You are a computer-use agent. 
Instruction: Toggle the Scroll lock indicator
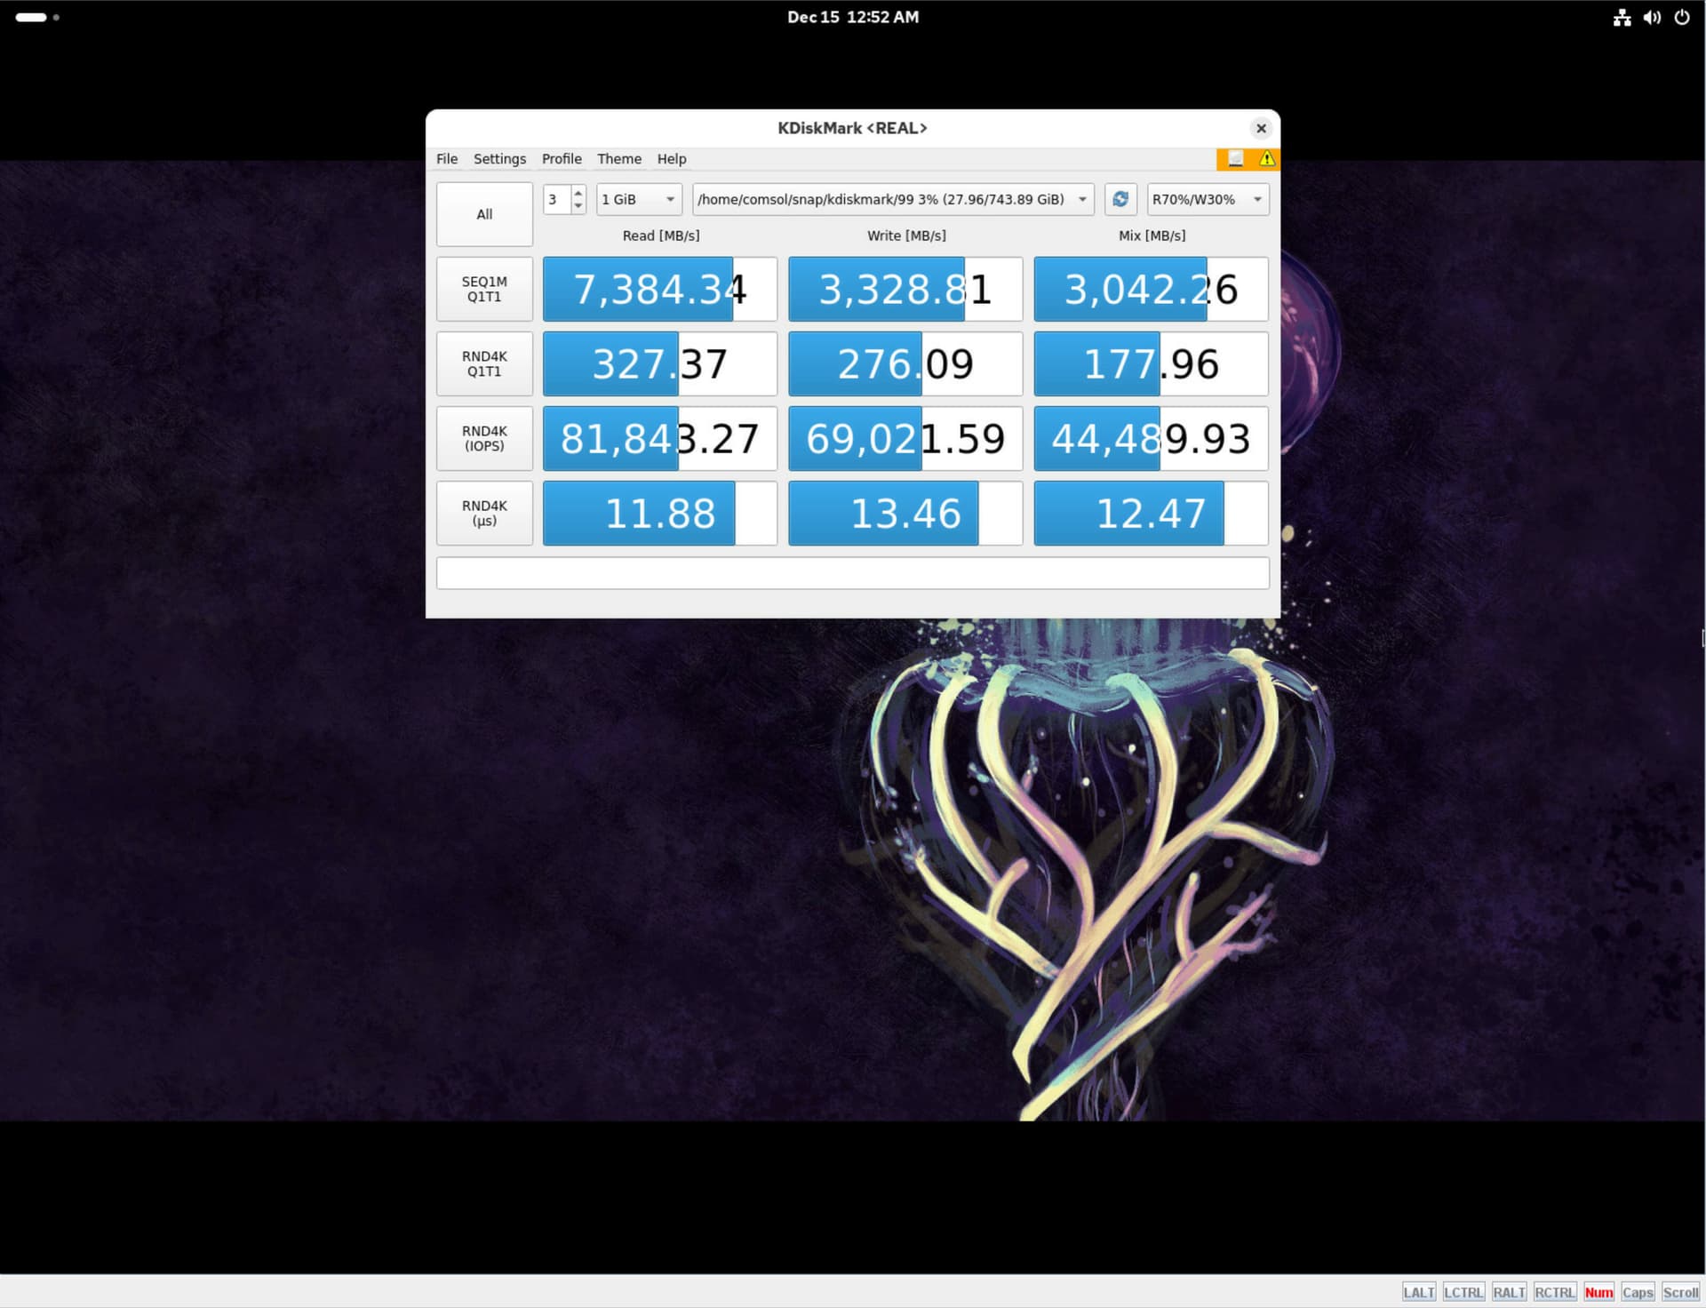click(x=1680, y=1292)
